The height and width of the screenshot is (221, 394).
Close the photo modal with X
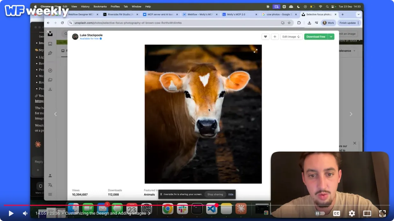[x=48, y=31]
